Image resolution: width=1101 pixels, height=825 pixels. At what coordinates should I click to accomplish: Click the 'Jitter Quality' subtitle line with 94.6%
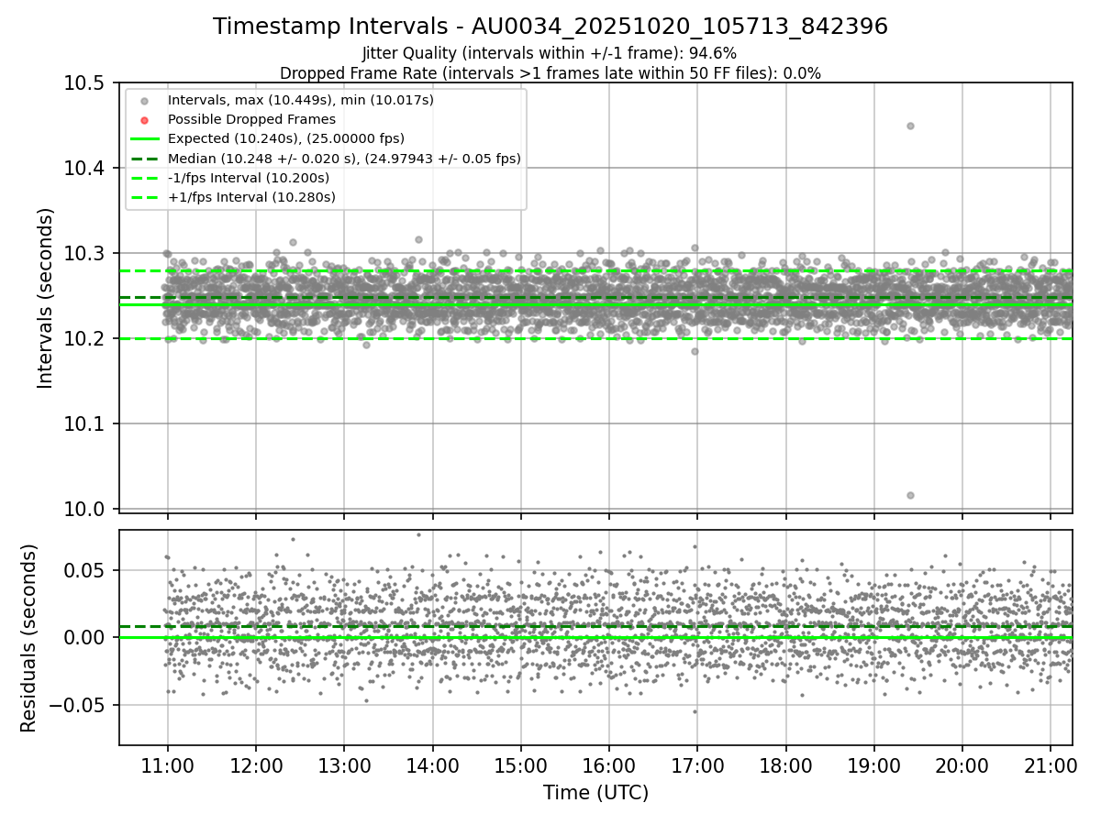(550, 53)
